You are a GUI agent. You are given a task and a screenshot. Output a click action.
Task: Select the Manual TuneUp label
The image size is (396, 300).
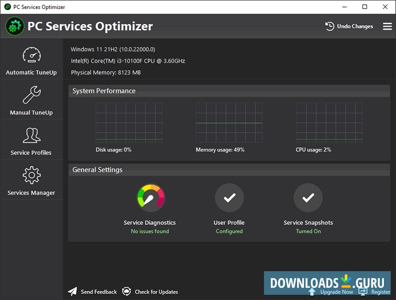[x=32, y=113]
